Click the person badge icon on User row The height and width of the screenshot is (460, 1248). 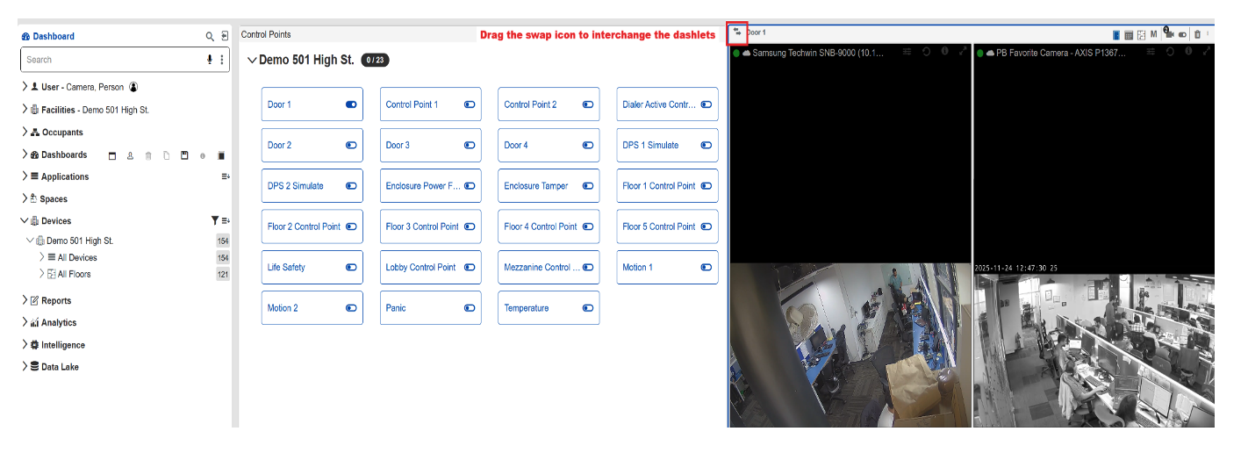click(x=134, y=87)
